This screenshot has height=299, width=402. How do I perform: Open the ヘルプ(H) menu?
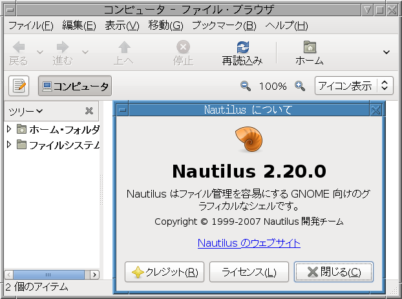(286, 26)
